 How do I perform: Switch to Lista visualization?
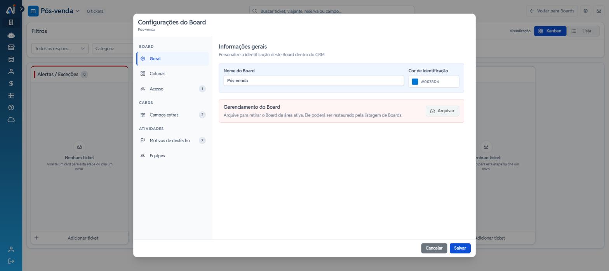point(583,31)
